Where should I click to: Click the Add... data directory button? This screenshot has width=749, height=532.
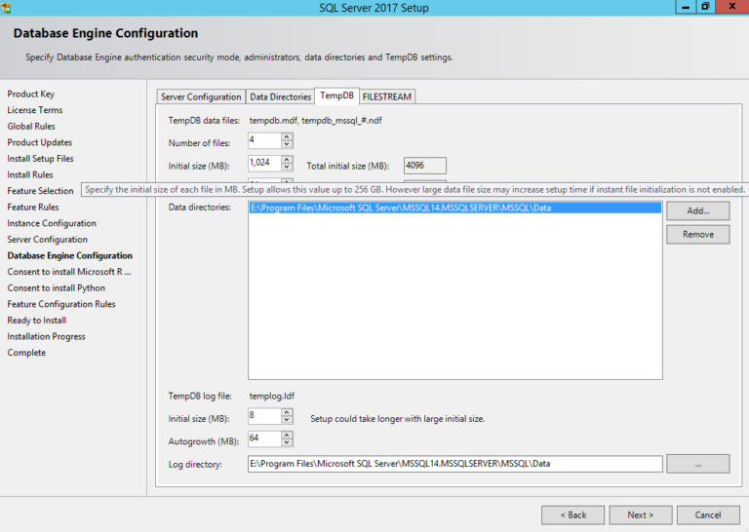(x=698, y=210)
